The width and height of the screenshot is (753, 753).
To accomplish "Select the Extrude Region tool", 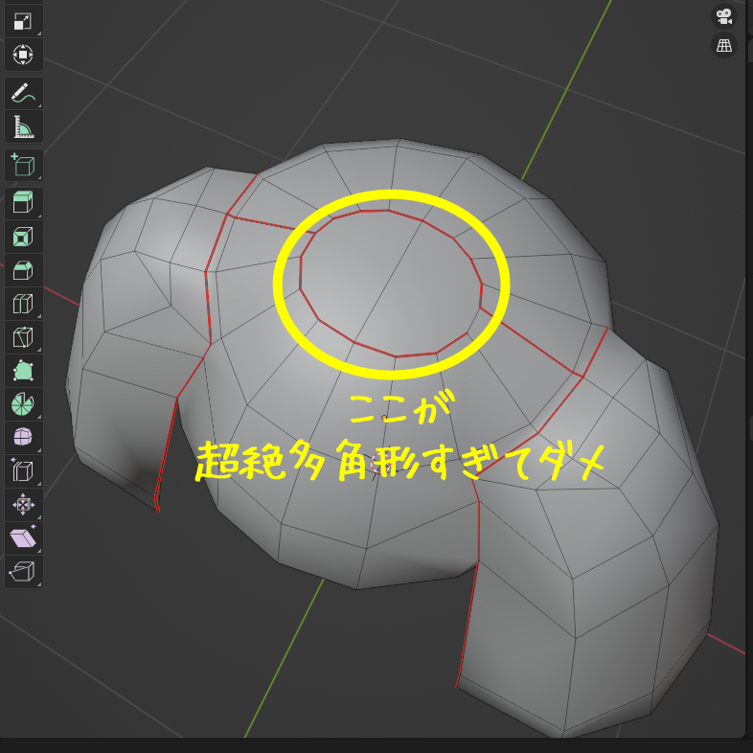I will point(23,203).
